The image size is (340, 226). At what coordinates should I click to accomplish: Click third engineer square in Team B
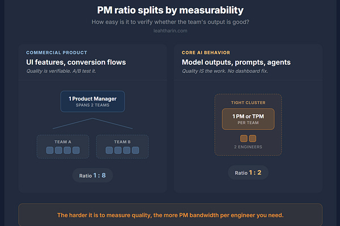click(x=126, y=150)
